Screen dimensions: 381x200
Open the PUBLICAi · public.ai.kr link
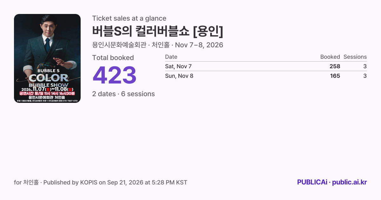332,182
